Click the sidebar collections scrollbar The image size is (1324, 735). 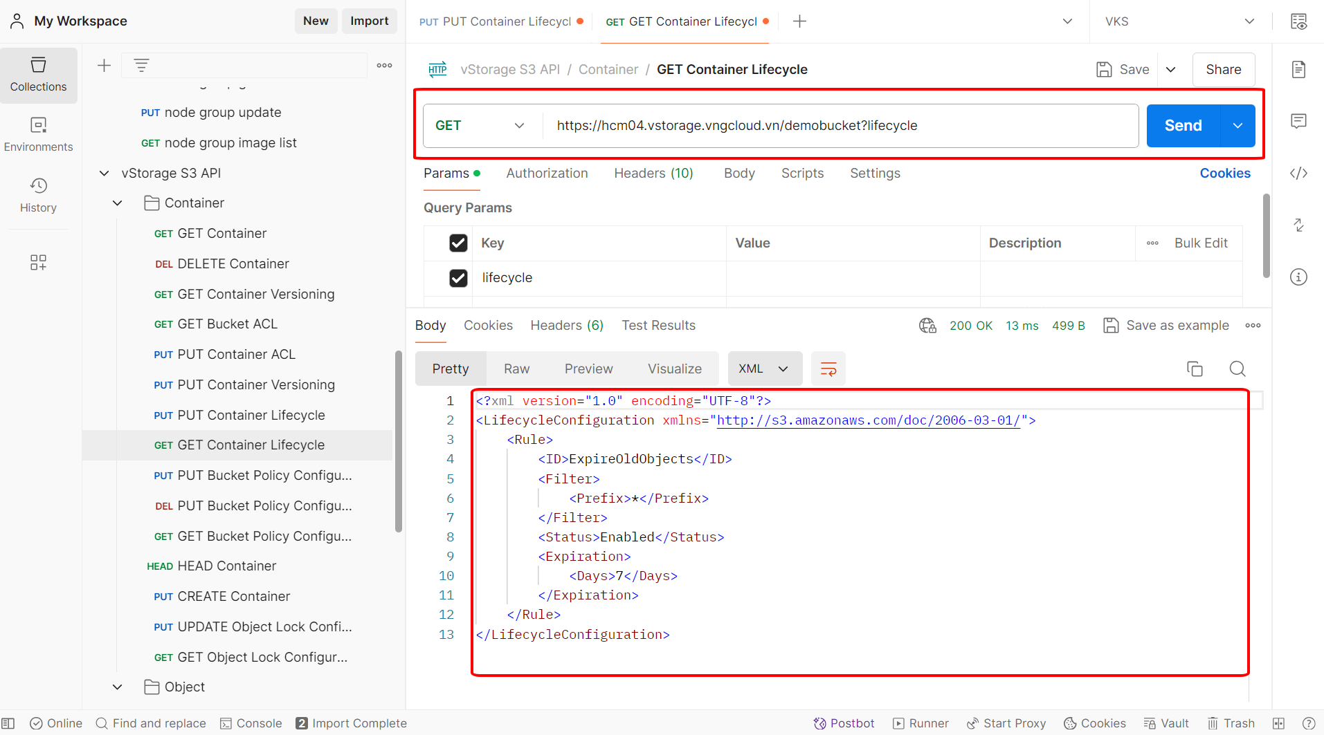(x=399, y=443)
